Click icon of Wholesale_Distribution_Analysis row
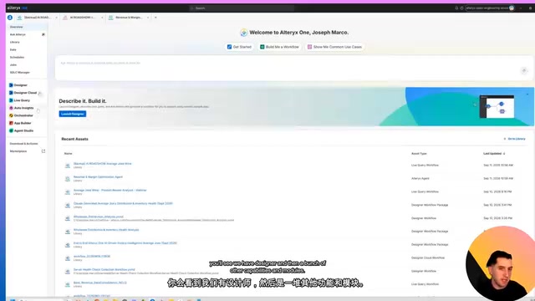Screen dimensions: 535x301 point(68,218)
